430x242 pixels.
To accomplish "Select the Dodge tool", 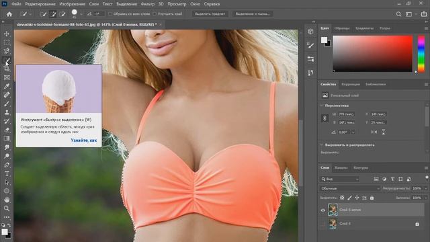I will coord(7,156).
